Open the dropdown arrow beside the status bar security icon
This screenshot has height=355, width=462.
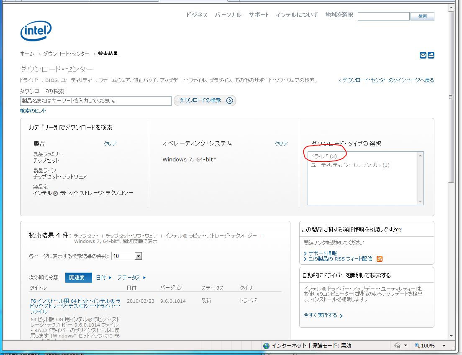[406, 345]
